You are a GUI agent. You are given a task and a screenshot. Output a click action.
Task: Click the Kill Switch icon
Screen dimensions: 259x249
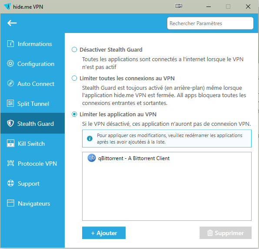(10, 144)
